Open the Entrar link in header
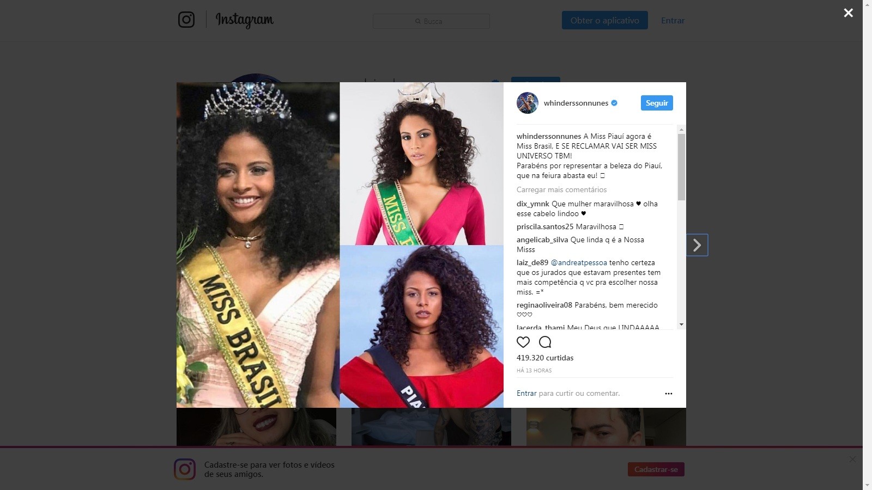 [x=673, y=20]
